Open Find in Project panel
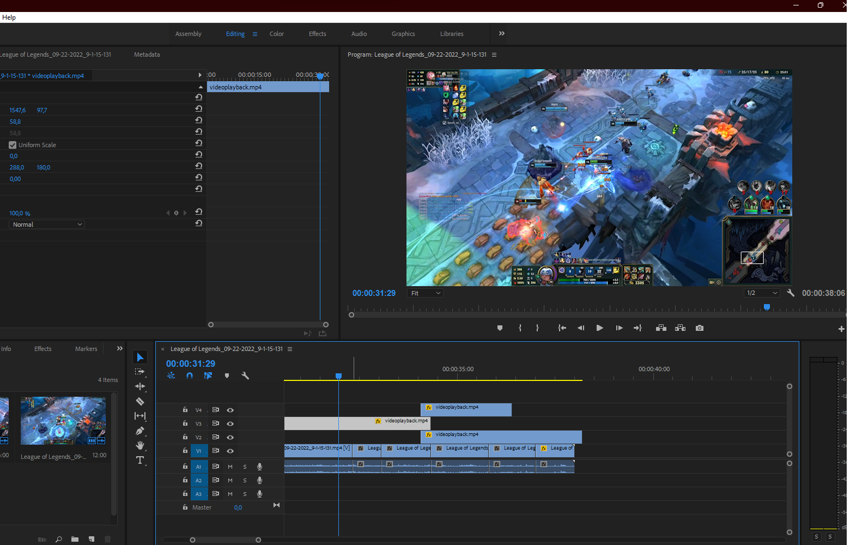Screen dimensions: 850x545 tap(58, 539)
